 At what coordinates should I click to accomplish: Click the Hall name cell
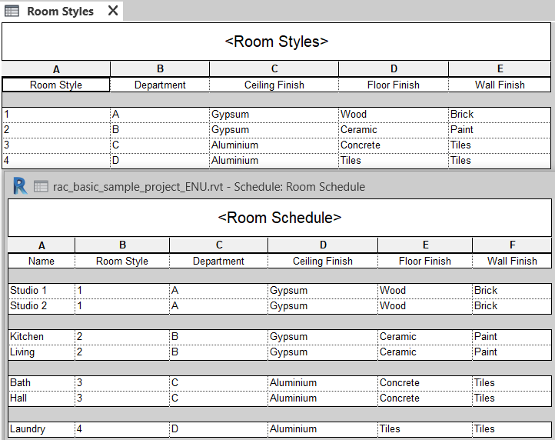(x=42, y=398)
